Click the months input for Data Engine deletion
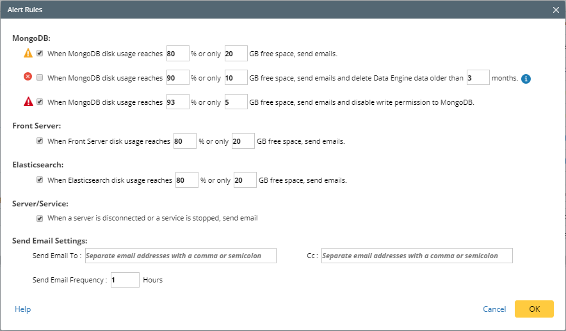The height and width of the screenshot is (331, 566). pos(478,78)
